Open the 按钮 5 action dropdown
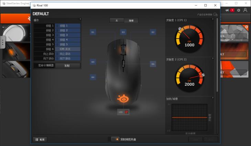 pos(67,44)
